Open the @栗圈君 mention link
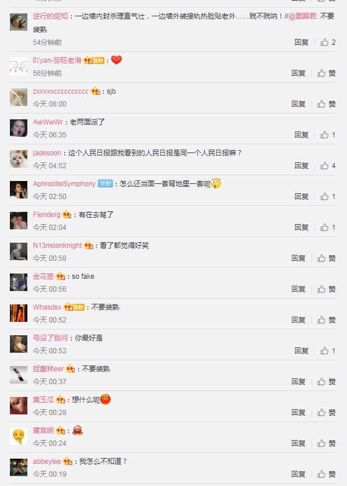The width and height of the screenshot is (347, 486). coord(302,16)
